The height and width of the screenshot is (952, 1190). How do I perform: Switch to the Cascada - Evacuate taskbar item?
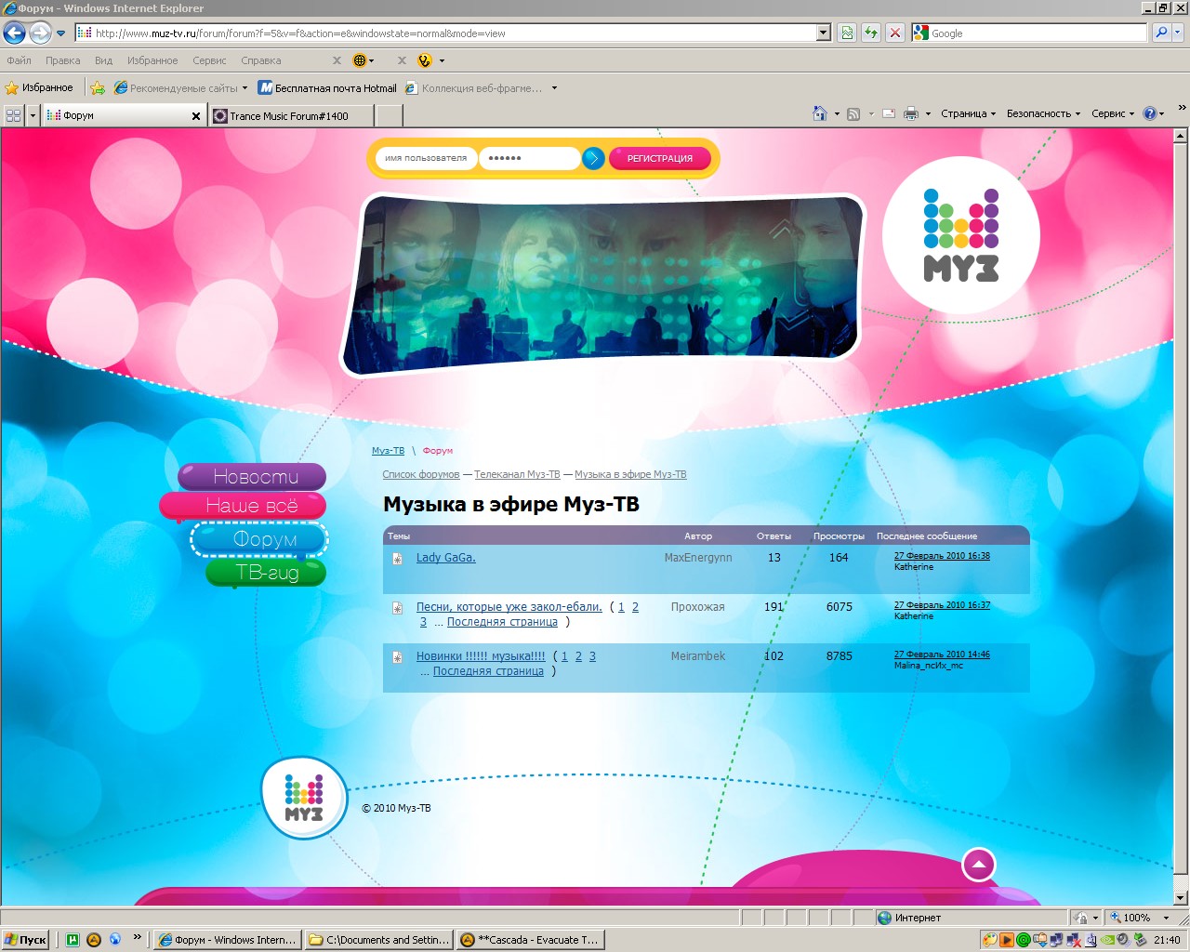(x=531, y=940)
